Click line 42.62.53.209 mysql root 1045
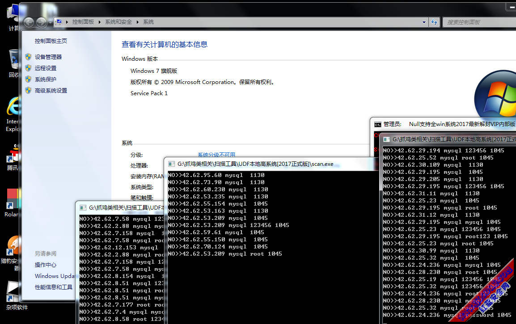The image size is (516, 324). coord(225,254)
